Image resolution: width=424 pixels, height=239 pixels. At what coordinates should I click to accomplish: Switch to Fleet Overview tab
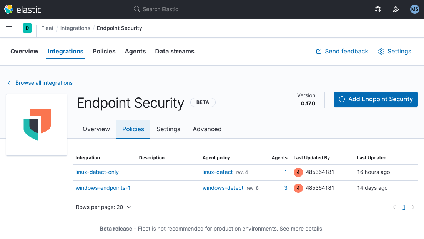(x=25, y=52)
